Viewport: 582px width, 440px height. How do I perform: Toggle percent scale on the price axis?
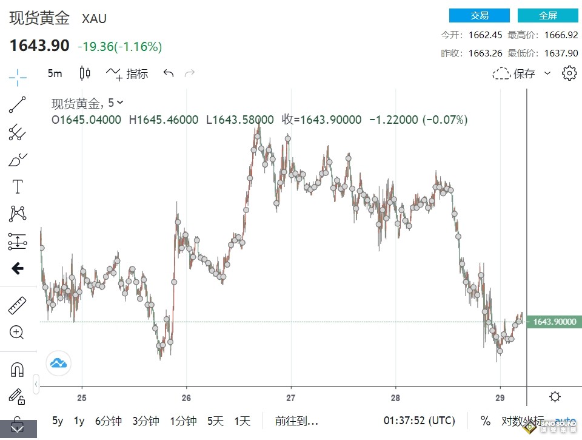[485, 421]
